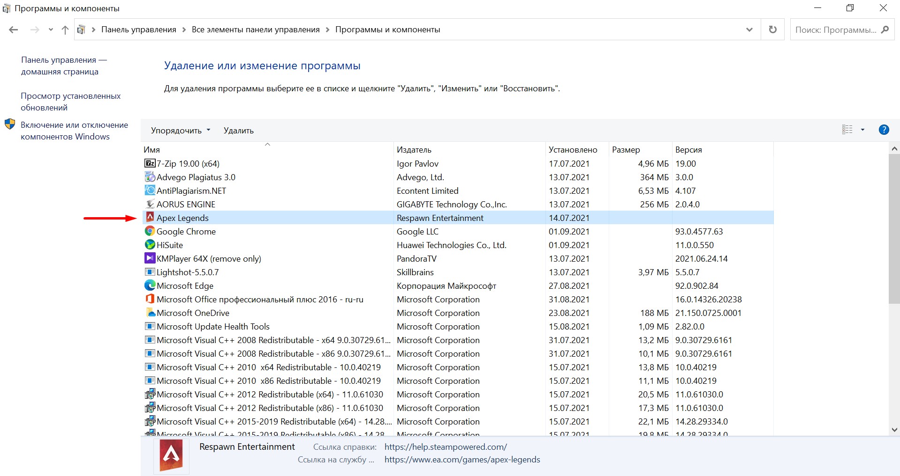Open Включение или отключение компонентов Windows
The height and width of the screenshot is (476, 900).
click(74, 131)
